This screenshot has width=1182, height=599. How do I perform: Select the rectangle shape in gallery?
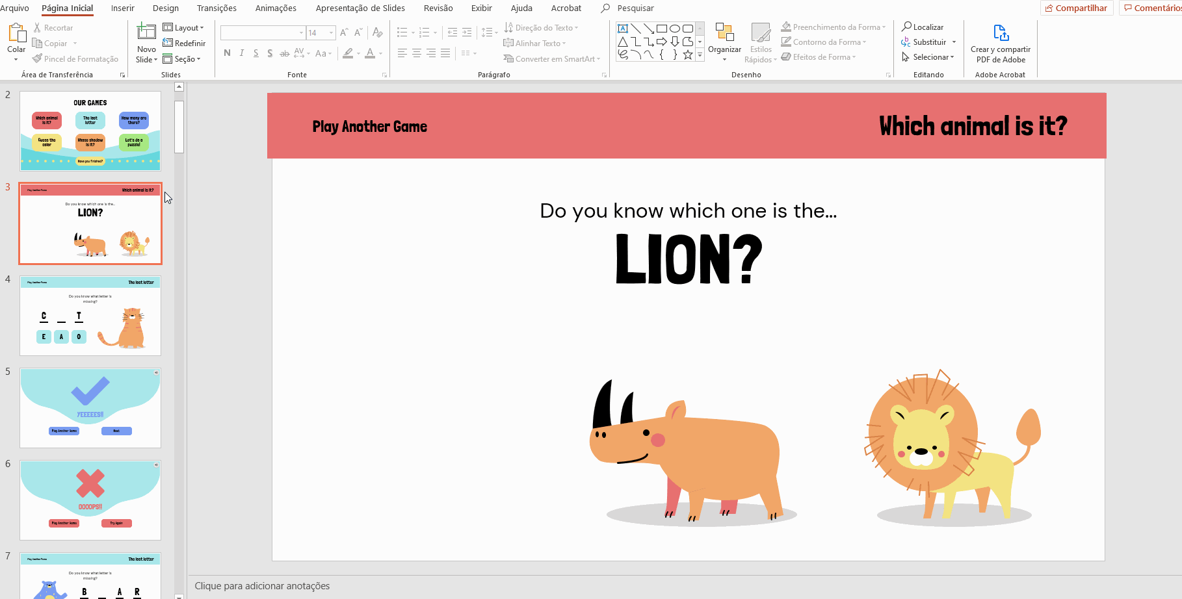(x=662, y=29)
